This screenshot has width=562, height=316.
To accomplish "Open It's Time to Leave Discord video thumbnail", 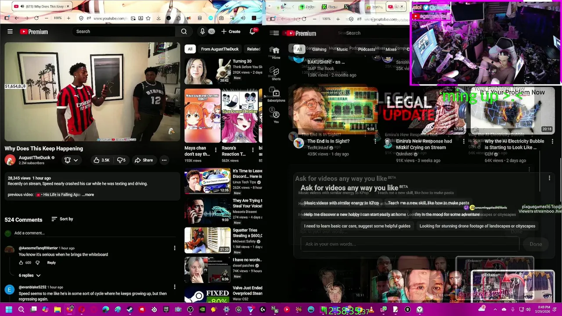I will pos(208,181).
